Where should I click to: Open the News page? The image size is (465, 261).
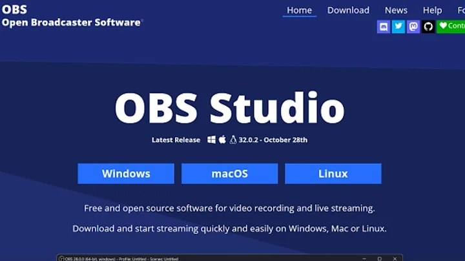click(396, 10)
